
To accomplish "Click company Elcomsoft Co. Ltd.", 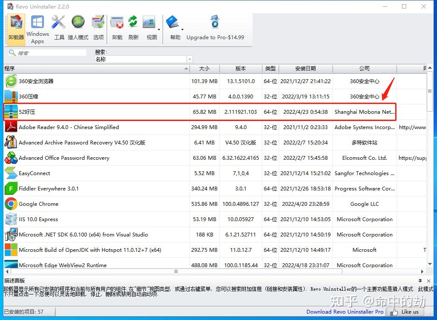I will pyautogui.click(x=364, y=158).
